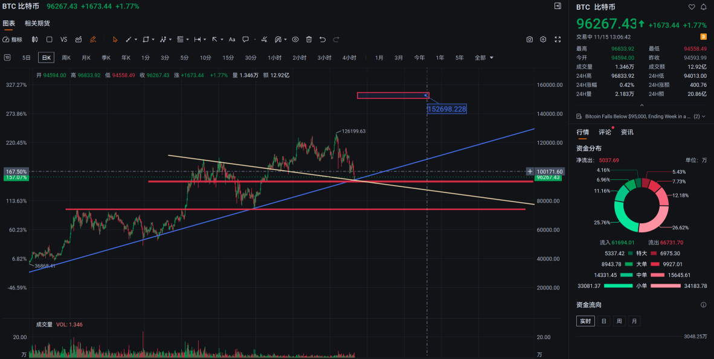The image size is (714, 359).
Task: Toggle drawings visibility with the eye icon
Action: (x=295, y=39)
